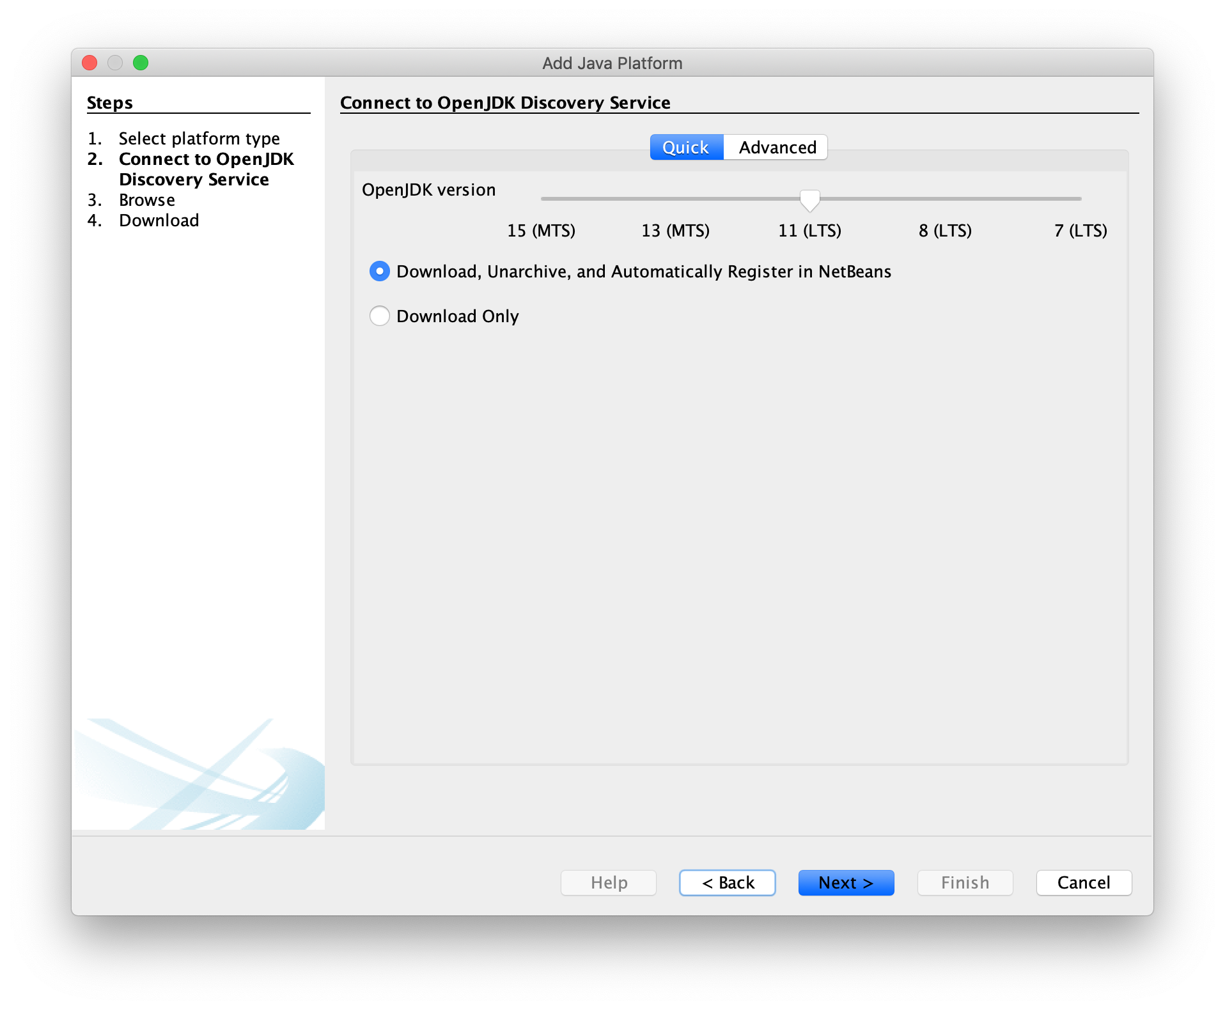Click the 13 (MTS) version label
The image size is (1225, 1010).
675,230
